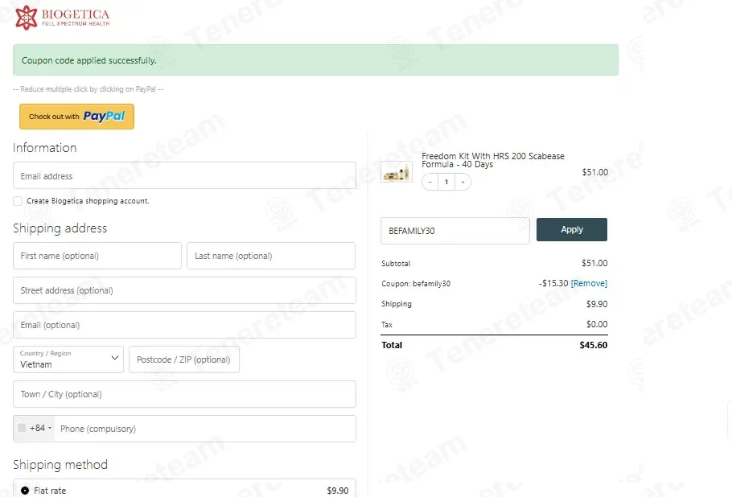Click the Flat rate price $9.90
This screenshot has width=732, height=497.
[338, 491]
